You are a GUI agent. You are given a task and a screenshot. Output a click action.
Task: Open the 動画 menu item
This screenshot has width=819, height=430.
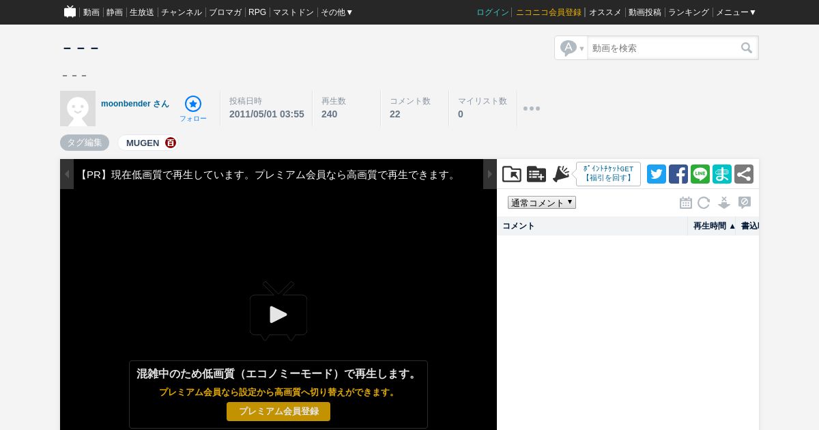pos(91,12)
